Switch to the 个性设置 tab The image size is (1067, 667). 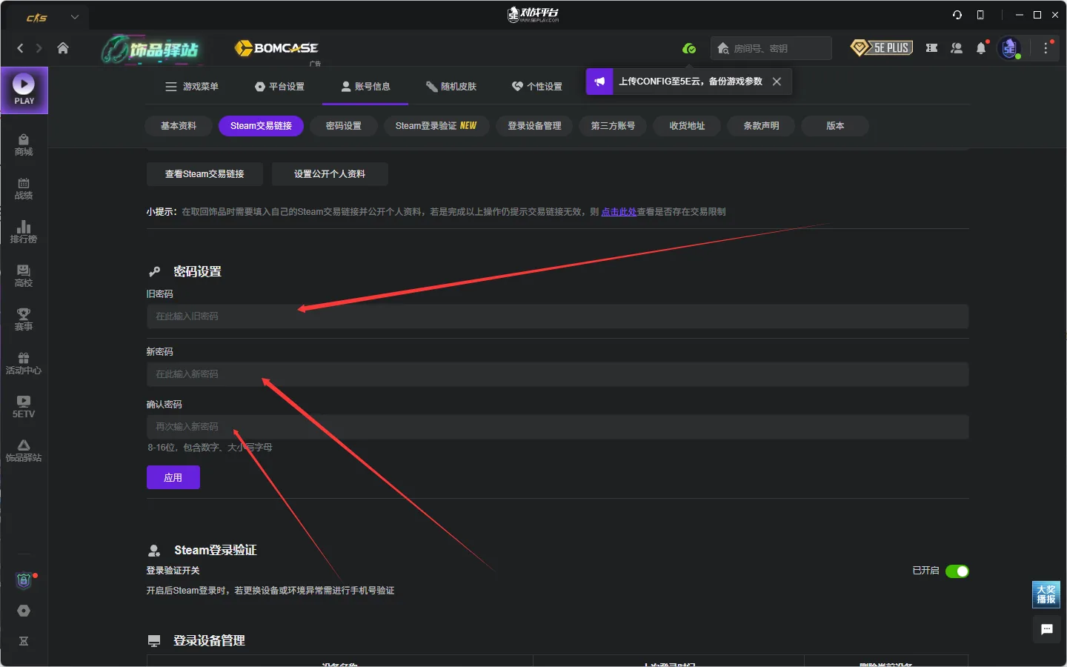point(537,87)
